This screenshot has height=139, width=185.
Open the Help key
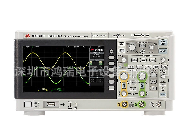coord(133,83)
